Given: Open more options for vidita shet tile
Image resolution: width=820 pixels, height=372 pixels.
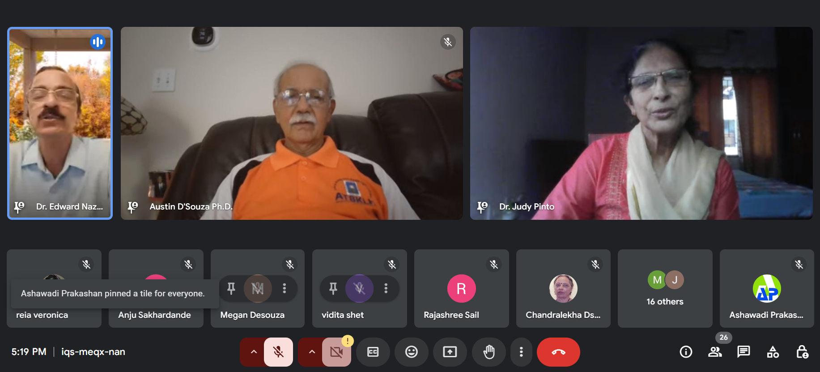Looking at the screenshot, I should point(386,288).
